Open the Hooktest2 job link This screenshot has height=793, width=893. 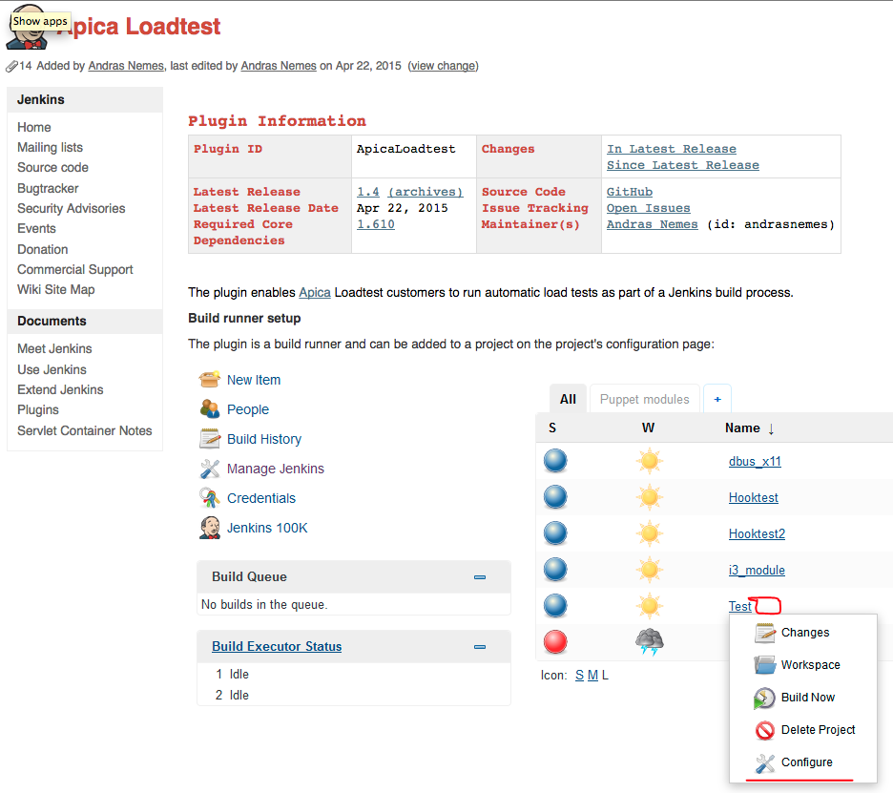pyautogui.click(x=757, y=533)
